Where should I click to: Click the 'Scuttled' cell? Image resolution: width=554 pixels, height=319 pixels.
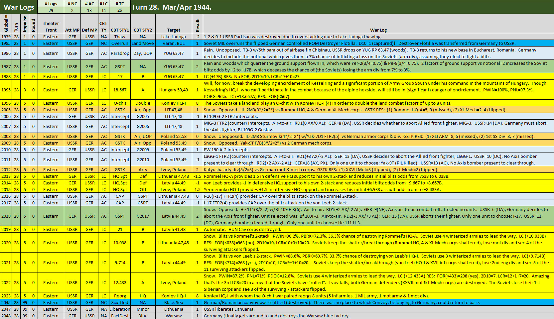pyautogui.click(x=120, y=302)
